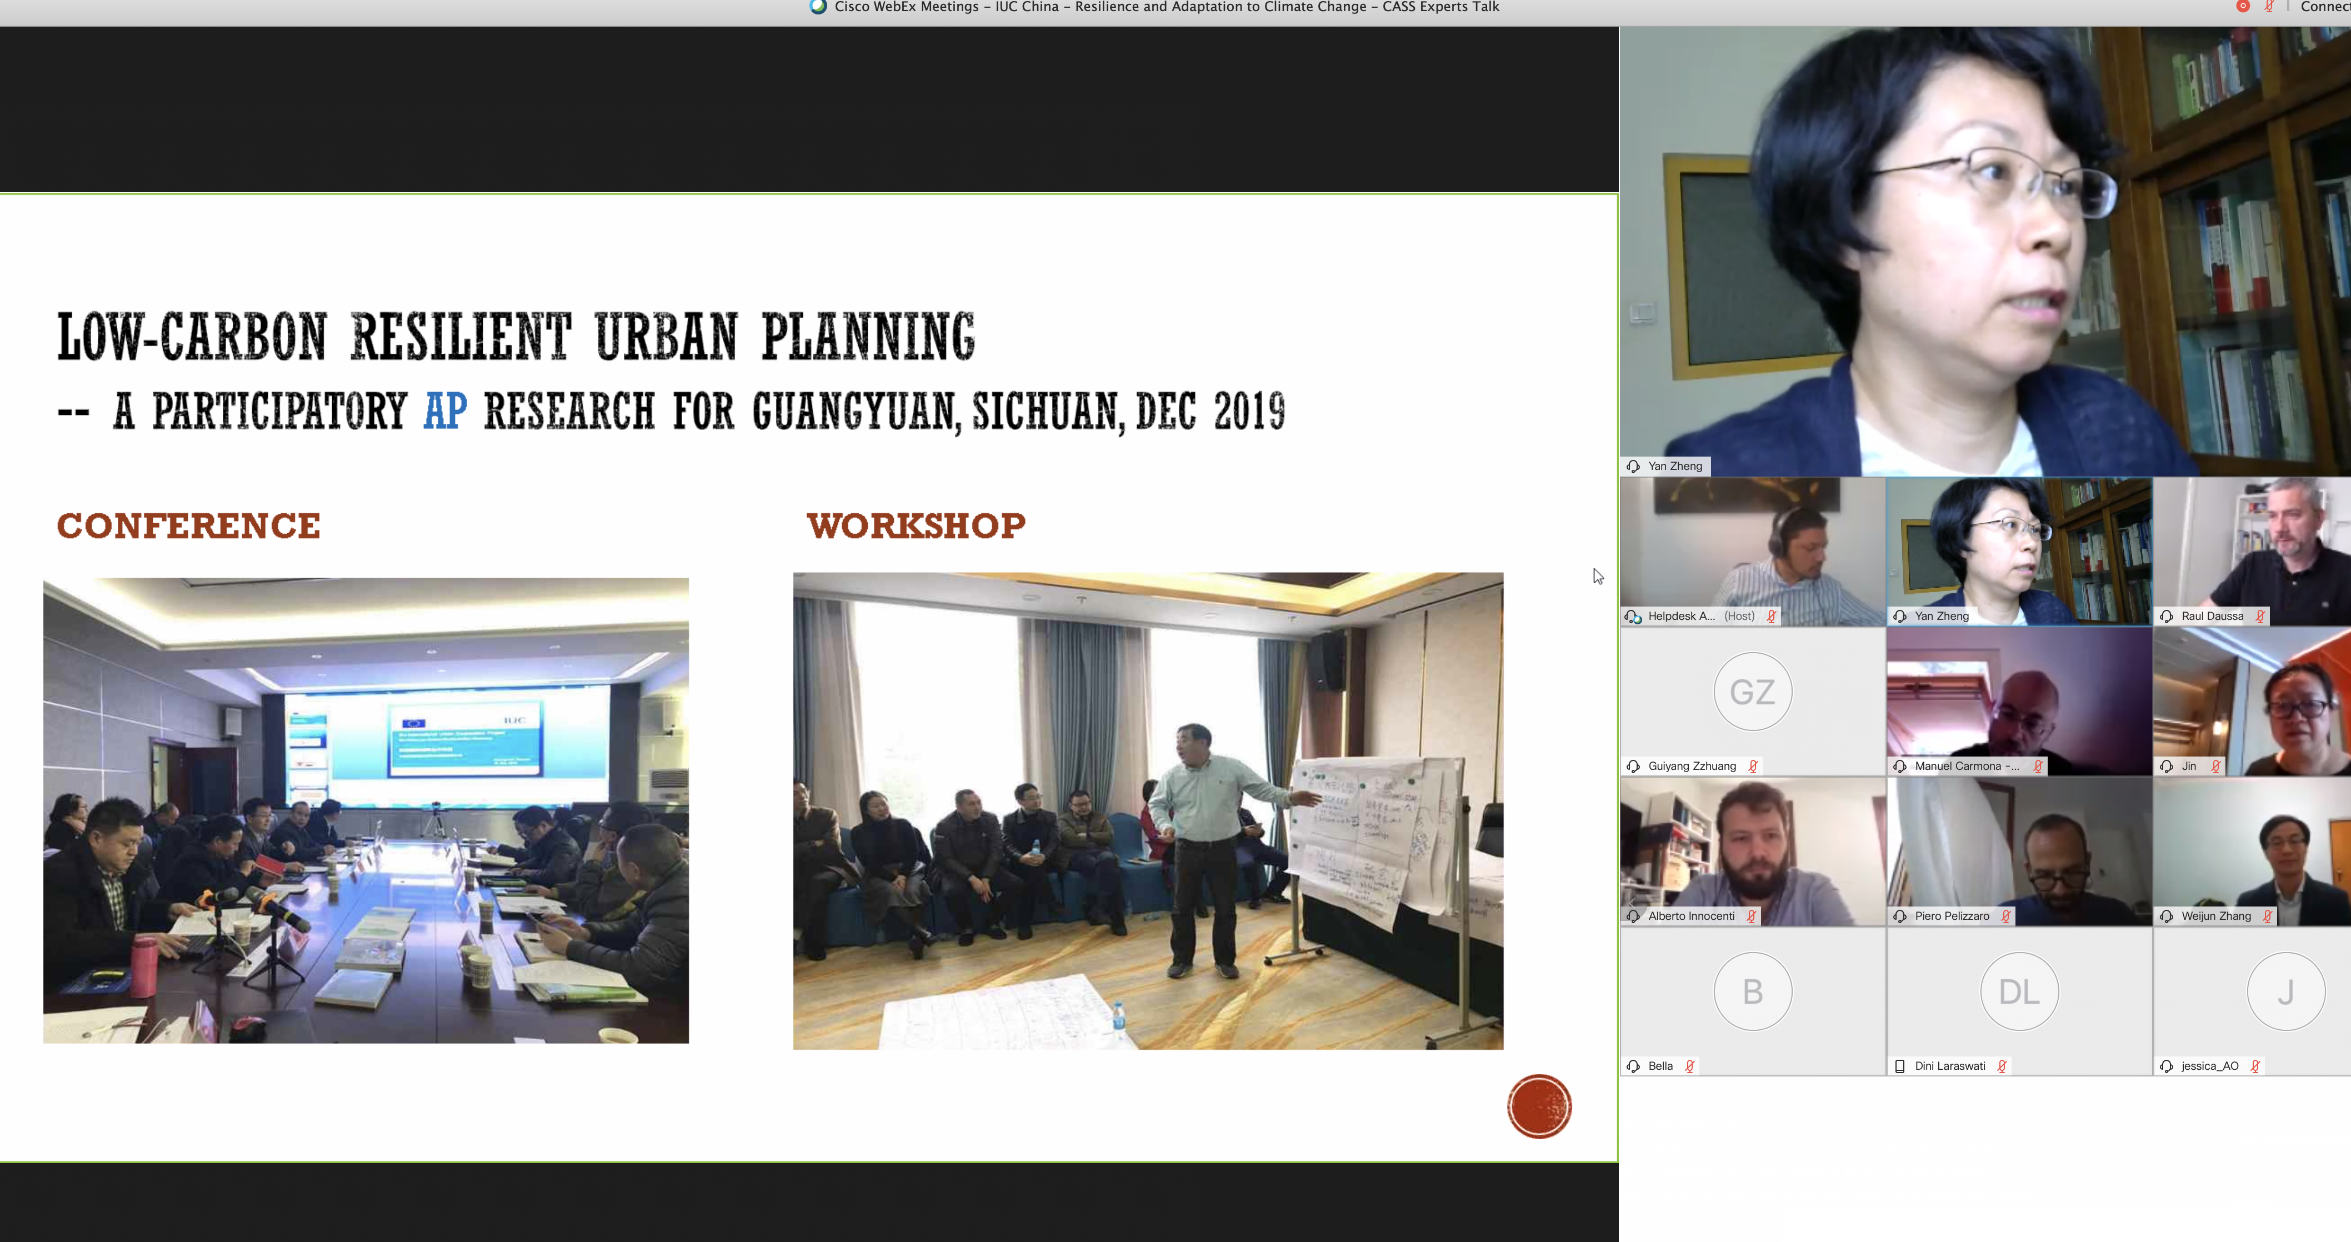Click the muted mic icon for Guiyang Zzhuang

pos(1752,767)
